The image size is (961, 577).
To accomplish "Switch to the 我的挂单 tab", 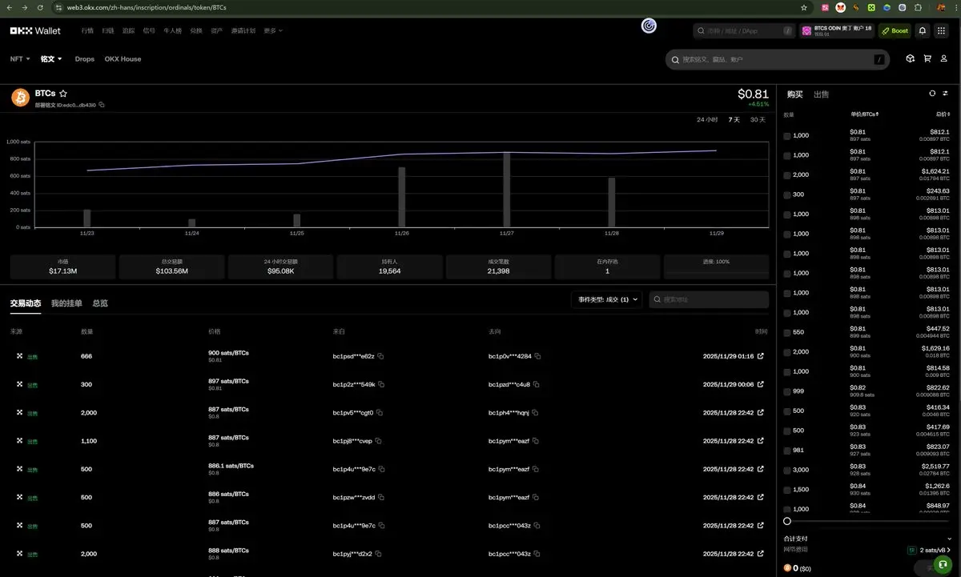I will (x=66, y=303).
